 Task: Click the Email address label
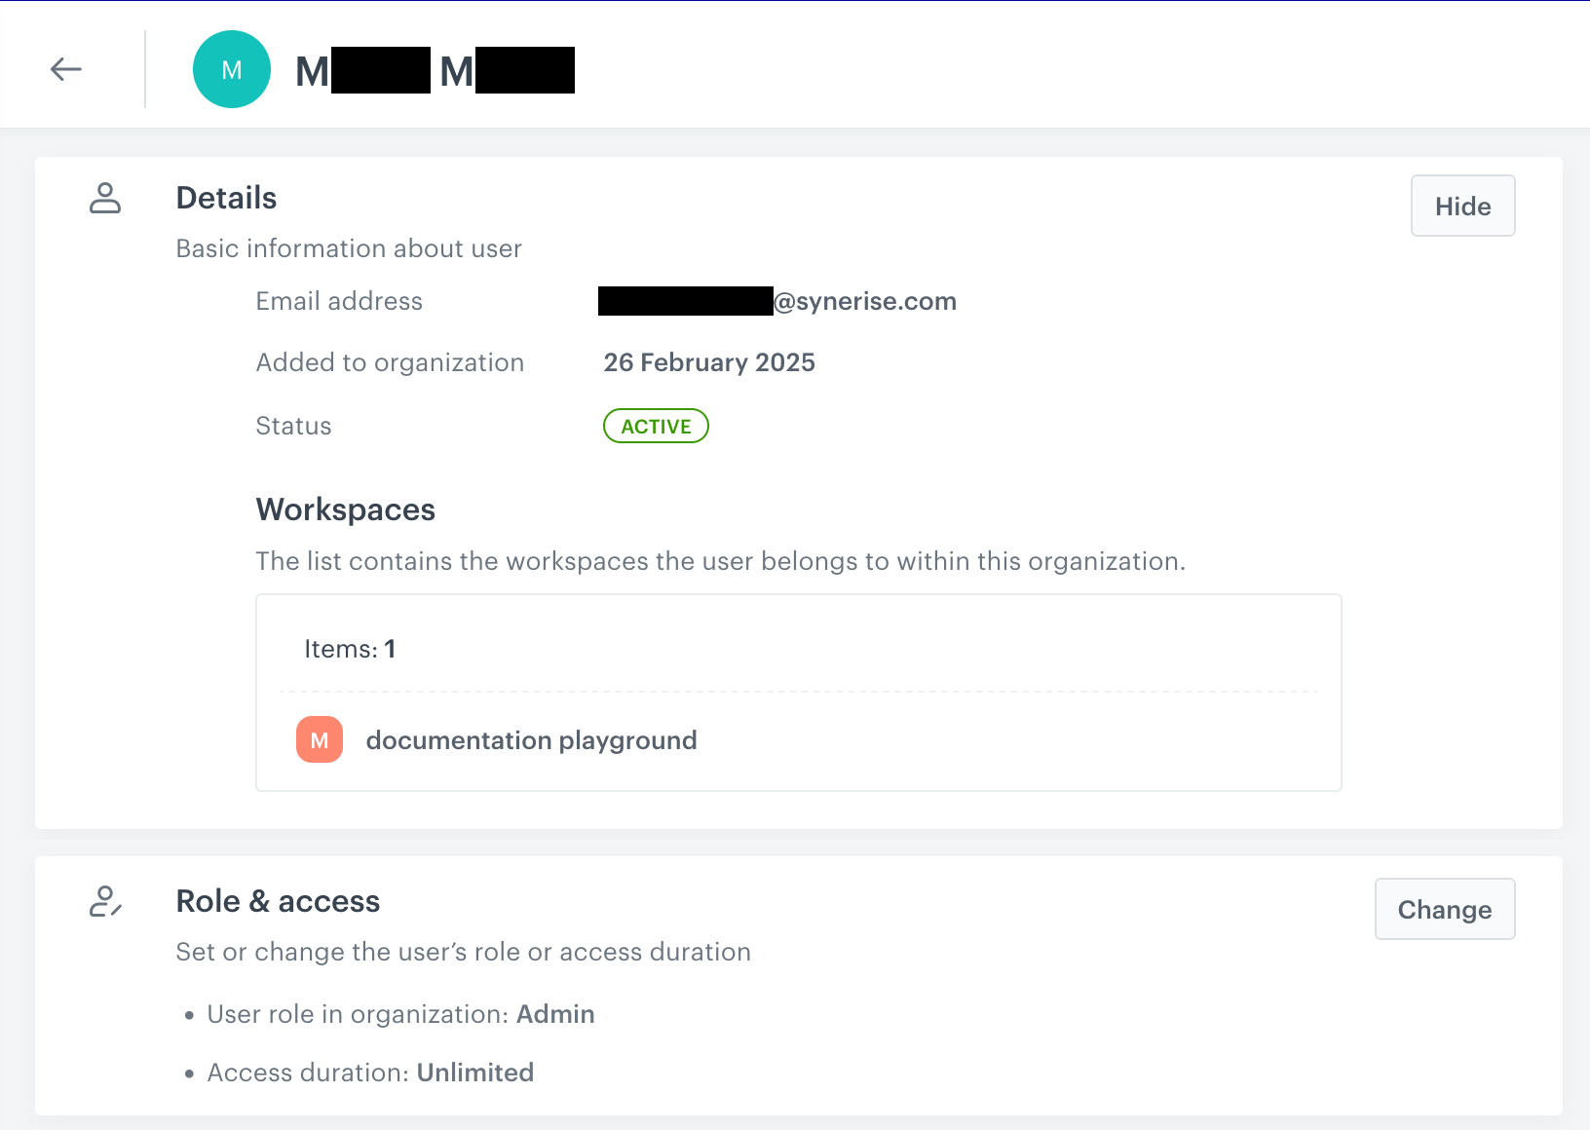[x=339, y=301]
